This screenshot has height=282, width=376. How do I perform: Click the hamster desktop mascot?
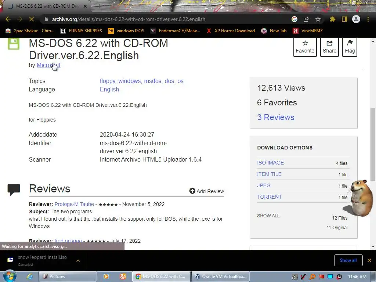[361, 199]
